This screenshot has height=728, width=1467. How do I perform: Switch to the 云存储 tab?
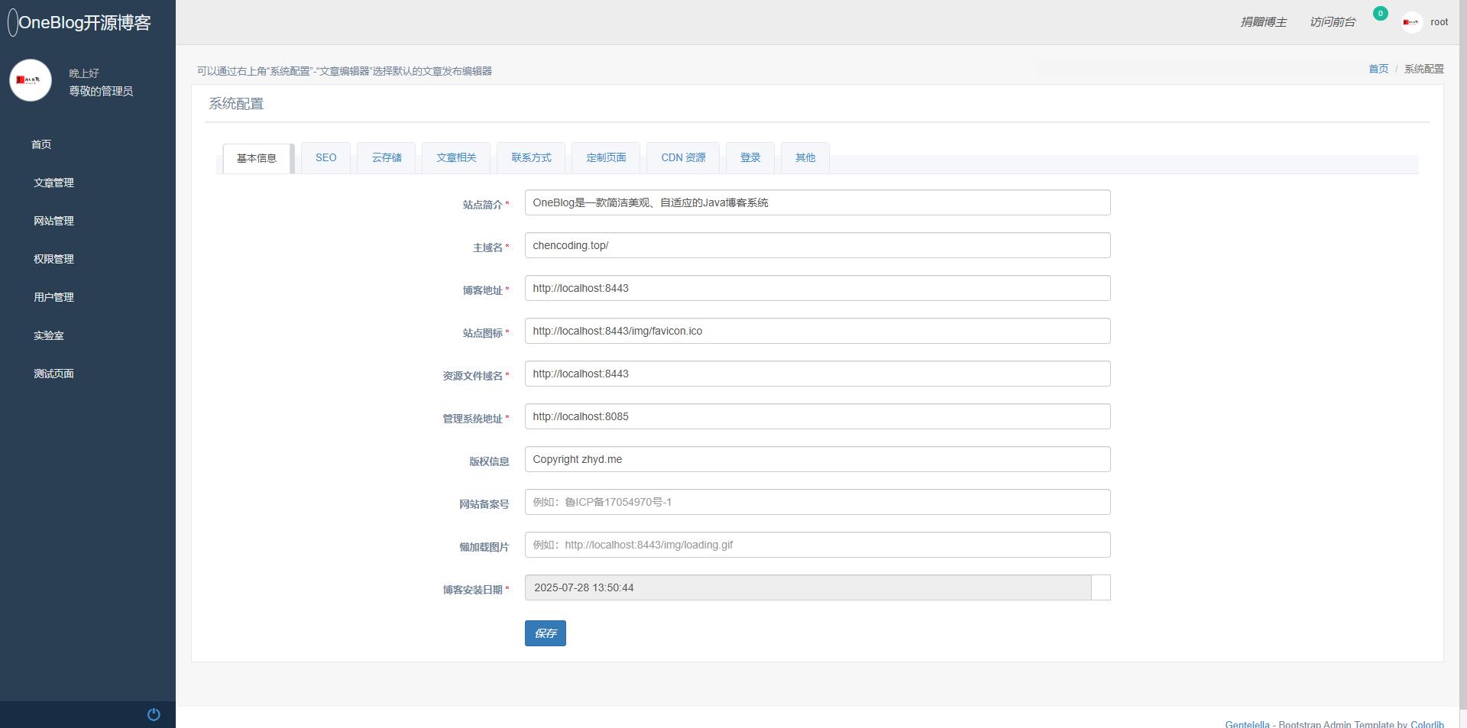tap(387, 157)
